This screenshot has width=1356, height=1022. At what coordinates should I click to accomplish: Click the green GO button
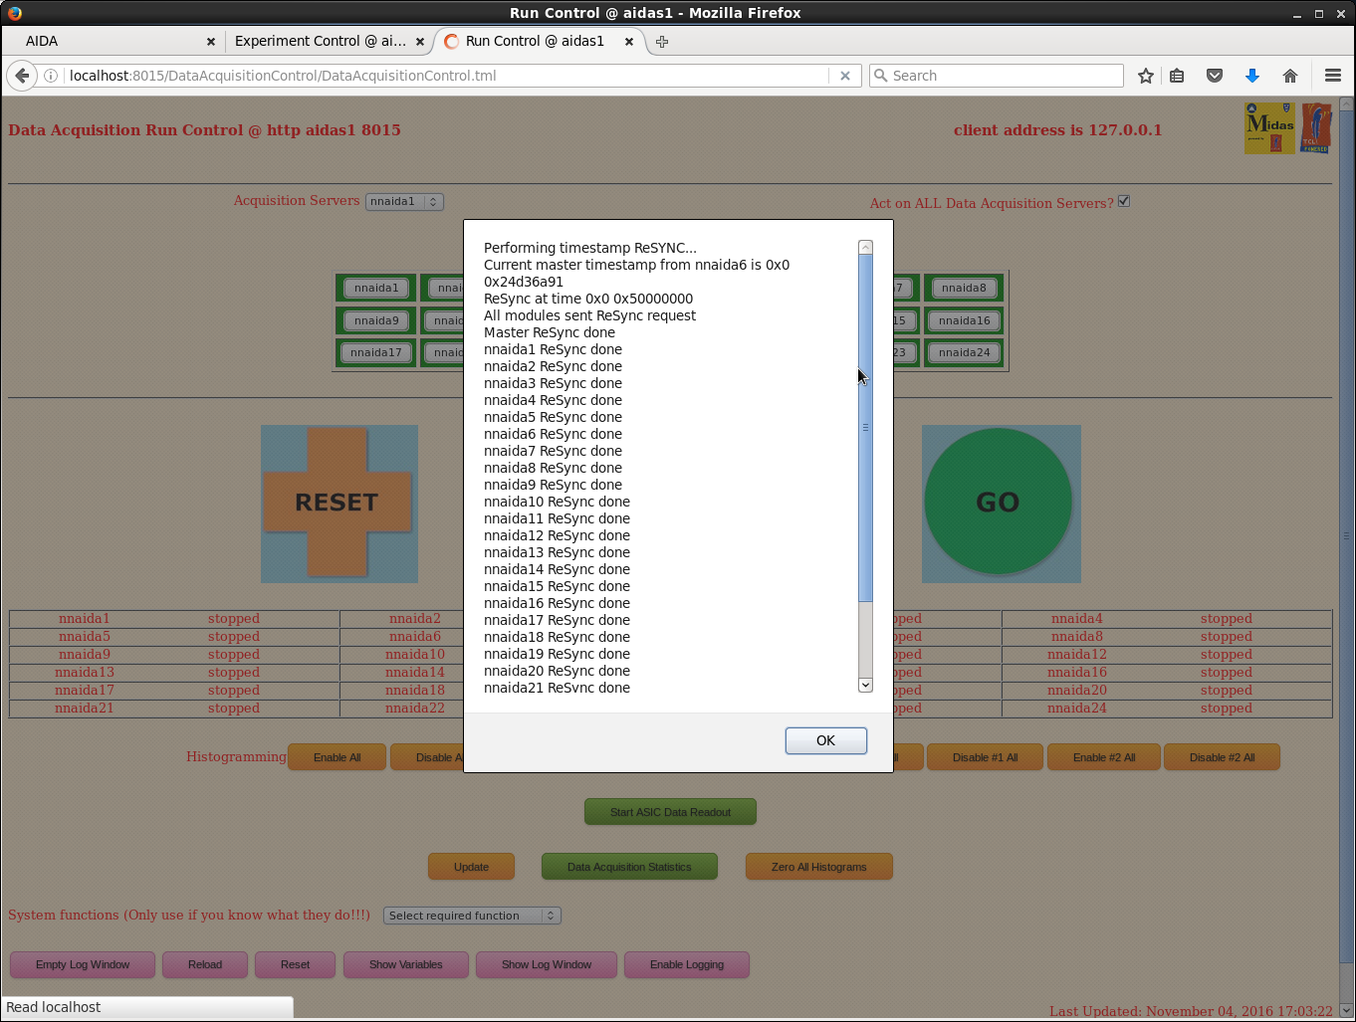click(x=999, y=503)
